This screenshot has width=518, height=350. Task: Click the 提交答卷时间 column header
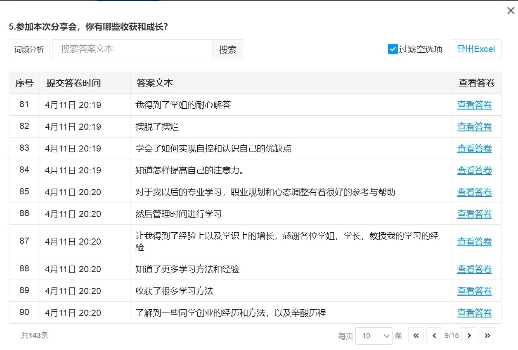click(73, 83)
